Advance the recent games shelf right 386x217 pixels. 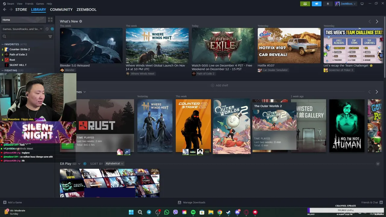click(x=377, y=92)
